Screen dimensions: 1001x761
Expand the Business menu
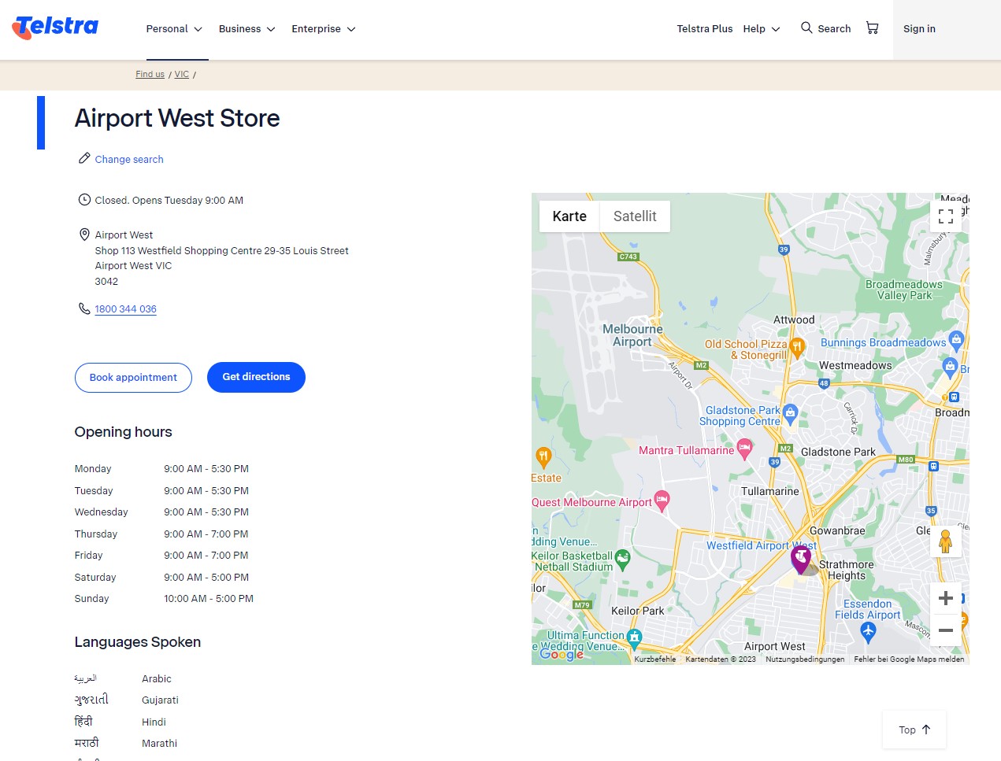coord(247,29)
